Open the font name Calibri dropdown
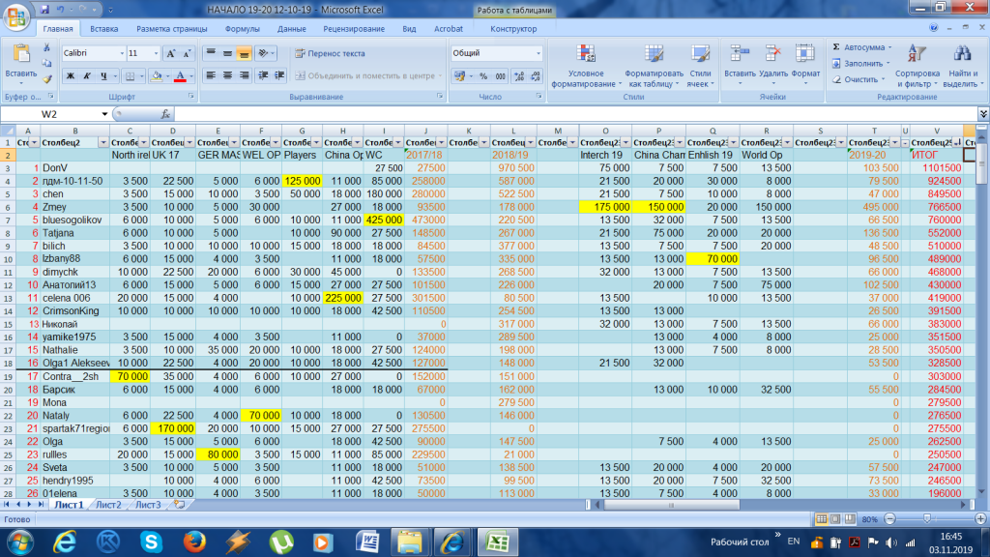Image resolution: width=990 pixels, height=557 pixels. pos(120,53)
